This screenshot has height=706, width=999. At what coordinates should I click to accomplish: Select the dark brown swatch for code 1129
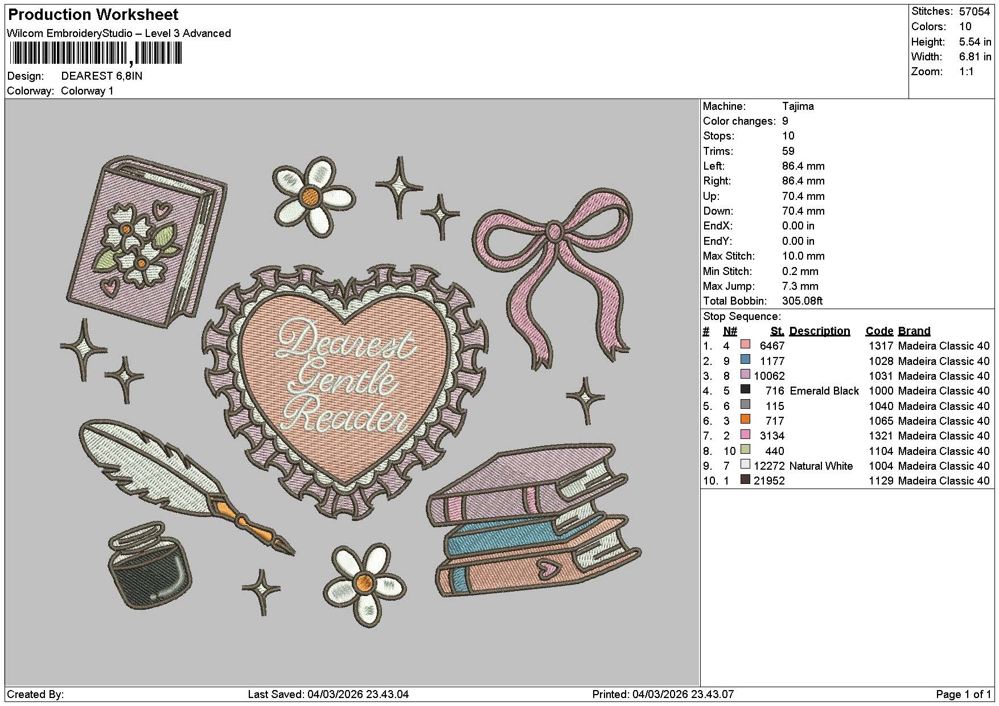pyautogui.click(x=745, y=479)
